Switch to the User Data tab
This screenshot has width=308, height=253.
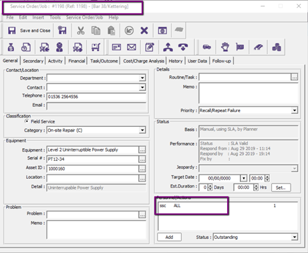click(x=197, y=61)
